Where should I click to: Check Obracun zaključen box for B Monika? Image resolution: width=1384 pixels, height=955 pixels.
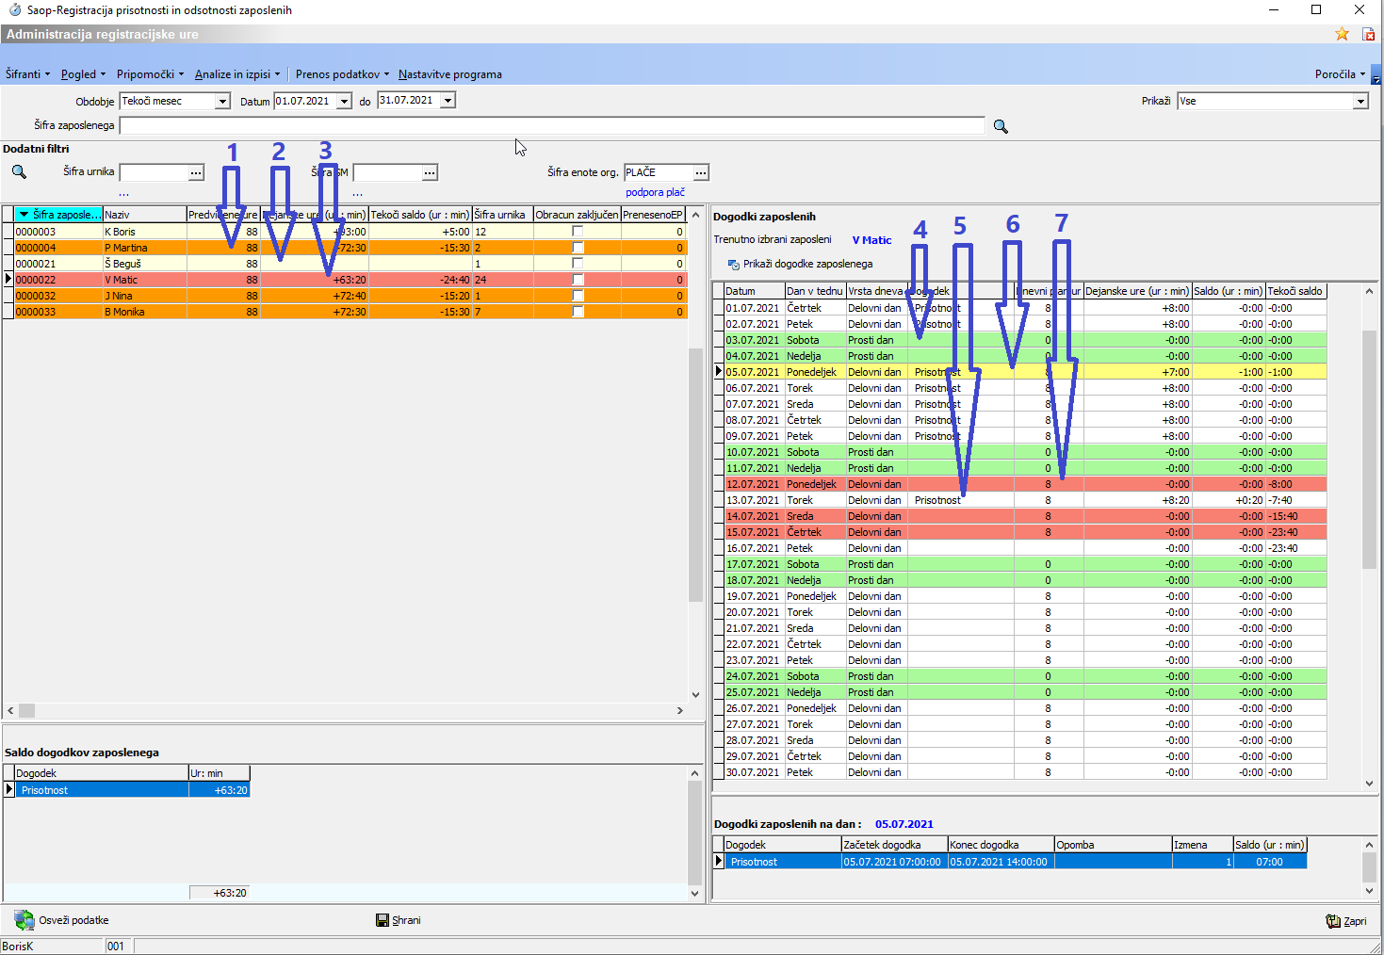coord(578,312)
